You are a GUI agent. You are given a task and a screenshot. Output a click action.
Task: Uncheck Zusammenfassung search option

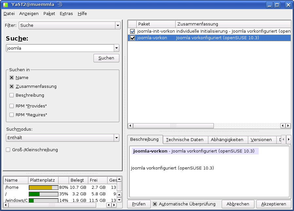coord(12,86)
